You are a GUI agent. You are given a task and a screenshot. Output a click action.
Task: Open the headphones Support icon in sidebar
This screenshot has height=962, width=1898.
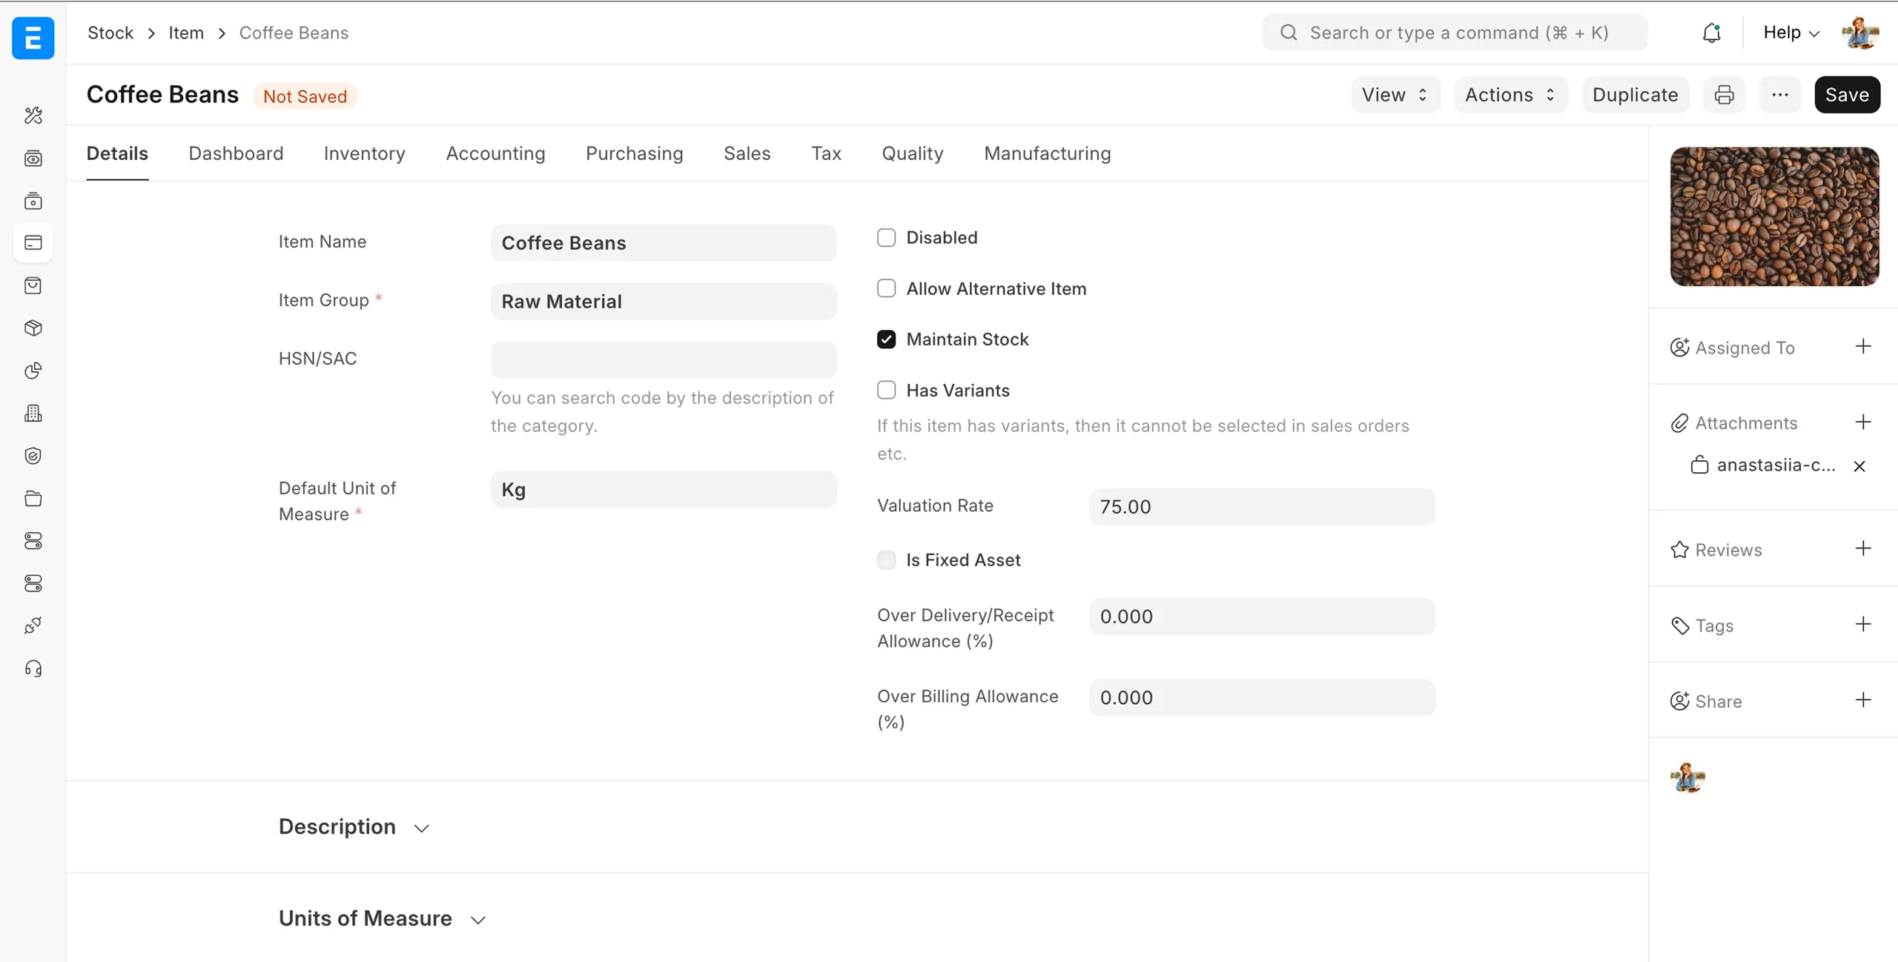[33, 668]
